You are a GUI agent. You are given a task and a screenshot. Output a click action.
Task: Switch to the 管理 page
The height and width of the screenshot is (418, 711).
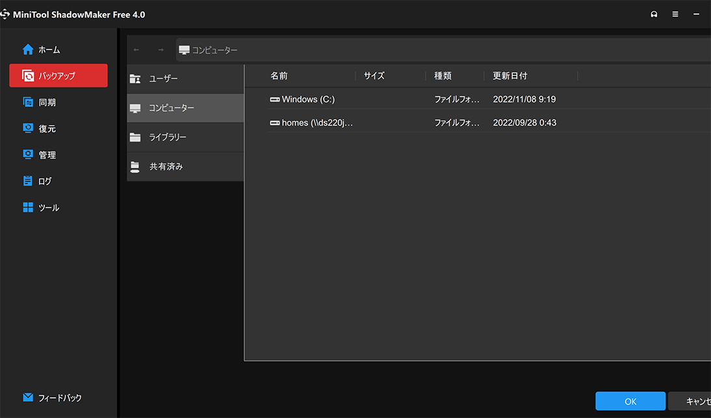(x=58, y=155)
